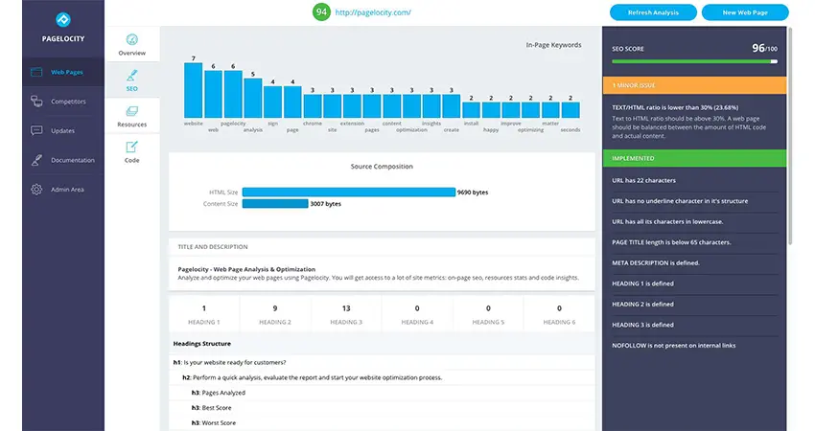Click the 'analysis' keyword bar
The image size is (815, 431).
(252, 98)
